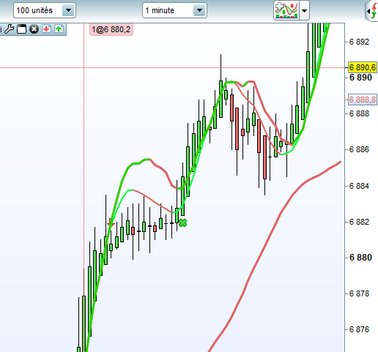Click the green move-up arrow icon
This screenshot has width=378, height=352.
(x=59, y=29)
